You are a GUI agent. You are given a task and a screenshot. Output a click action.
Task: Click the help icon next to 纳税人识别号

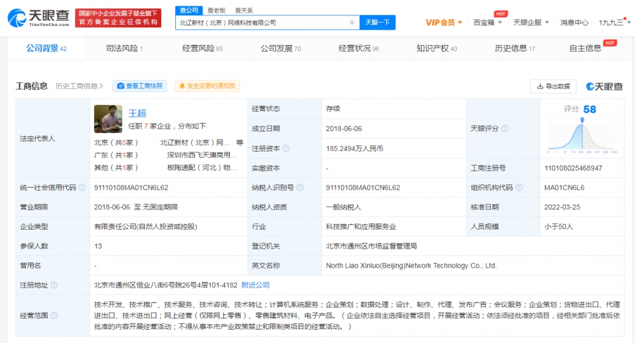coord(300,188)
